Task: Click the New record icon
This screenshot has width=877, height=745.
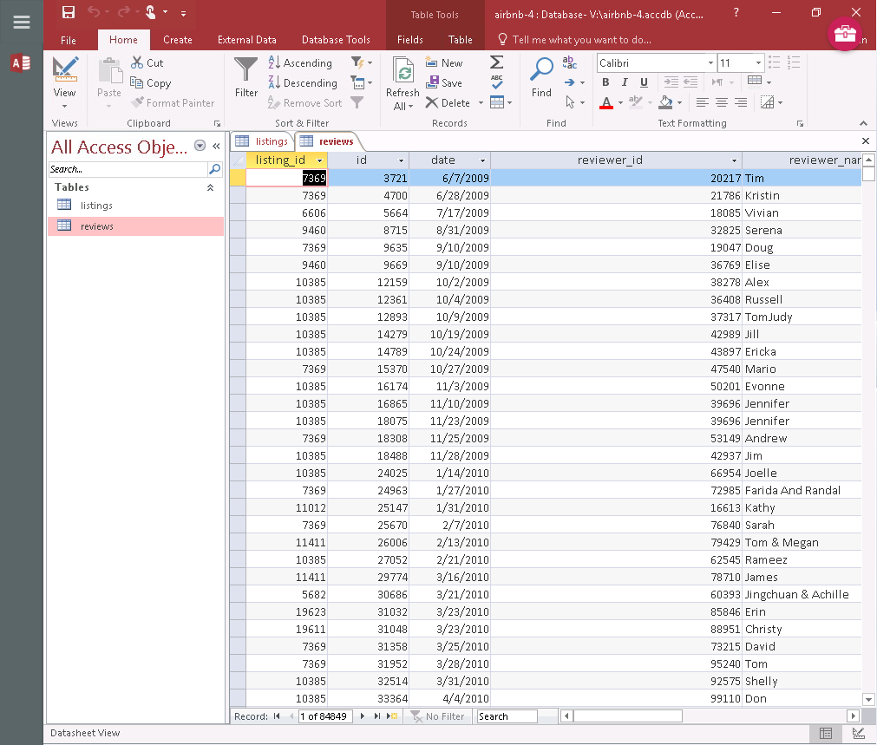Action: click(433, 61)
